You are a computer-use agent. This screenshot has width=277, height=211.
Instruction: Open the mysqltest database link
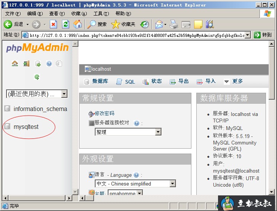(26, 127)
